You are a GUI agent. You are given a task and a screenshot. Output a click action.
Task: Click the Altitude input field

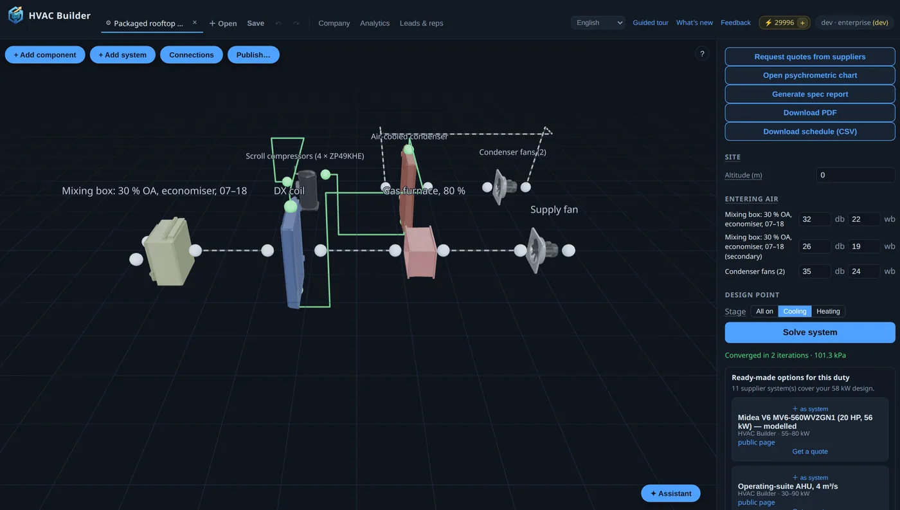tap(856, 175)
